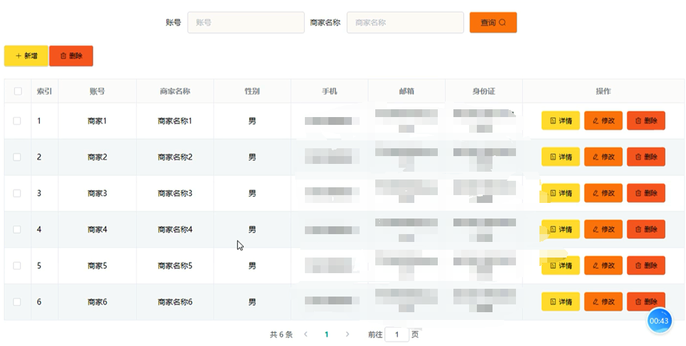Click the 操作 column header
Image resolution: width=686 pixels, height=346 pixels.
[603, 91]
